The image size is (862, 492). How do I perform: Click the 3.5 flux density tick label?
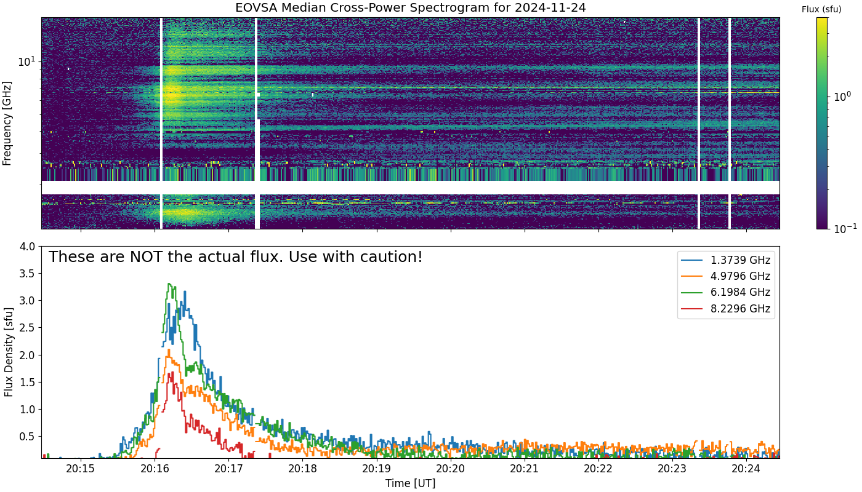coord(28,274)
